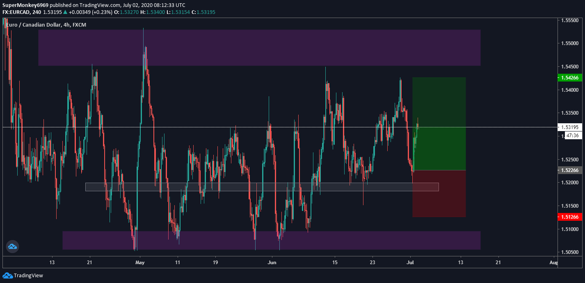
Task: Select the green 1.54266 target price label
Action: [x=570, y=77]
